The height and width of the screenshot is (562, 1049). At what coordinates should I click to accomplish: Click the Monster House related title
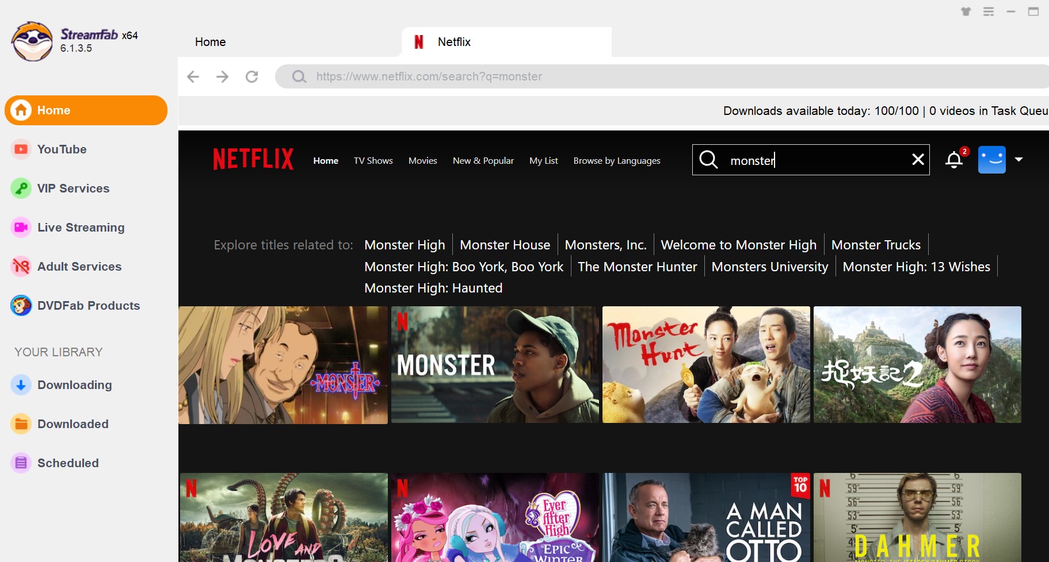tap(505, 245)
